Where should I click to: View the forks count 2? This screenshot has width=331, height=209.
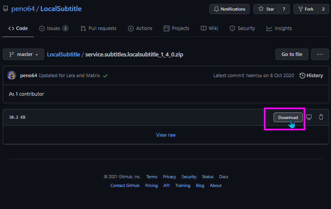coord(323,9)
